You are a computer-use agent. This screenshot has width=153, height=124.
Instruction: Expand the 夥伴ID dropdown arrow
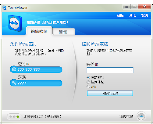coord(131,70)
